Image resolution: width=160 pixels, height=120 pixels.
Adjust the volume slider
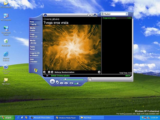pyautogui.click(x=78, y=83)
